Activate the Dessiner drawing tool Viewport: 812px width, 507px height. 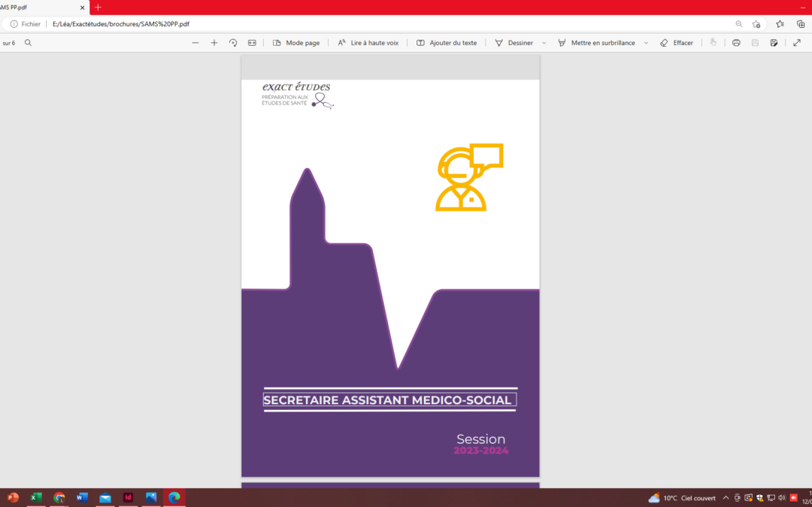coord(514,43)
